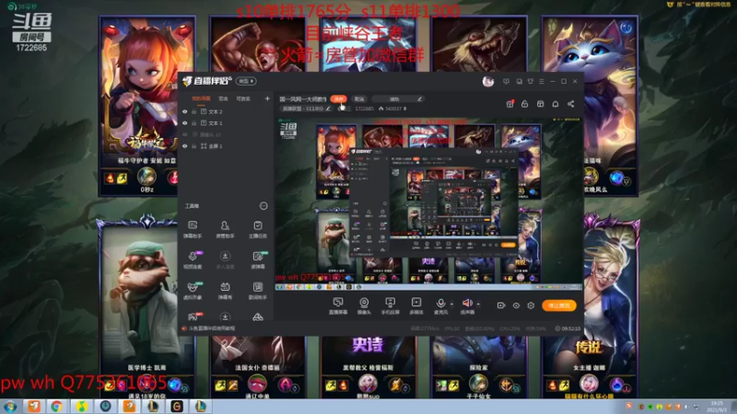Edit the stream title text field
Screen dimensions: 737x414
(x=303, y=99)
